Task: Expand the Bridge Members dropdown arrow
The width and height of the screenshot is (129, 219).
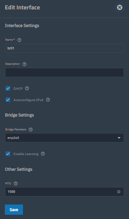Action: pyautogui.click(x=119, y=138)
